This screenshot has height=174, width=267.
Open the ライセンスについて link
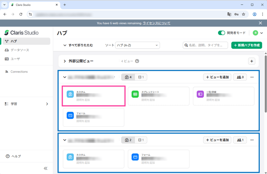(x=156, y=23)
